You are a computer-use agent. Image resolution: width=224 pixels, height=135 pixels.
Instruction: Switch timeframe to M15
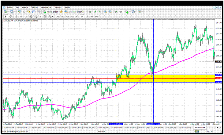click(x=67, y=17)
